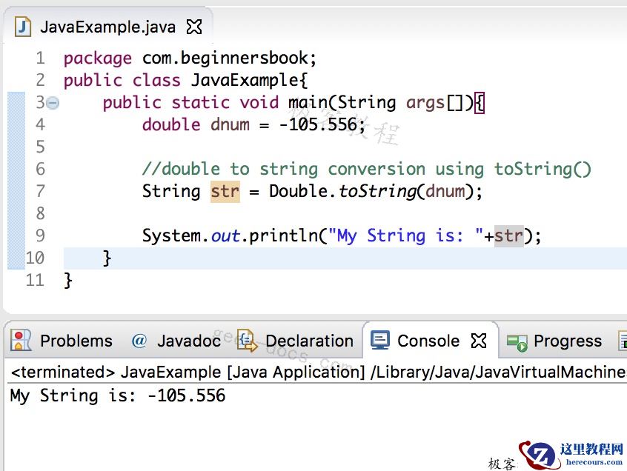This screenshot has height=471, width=627.
Task: Place cursor in the console output text
Action: 116,395
